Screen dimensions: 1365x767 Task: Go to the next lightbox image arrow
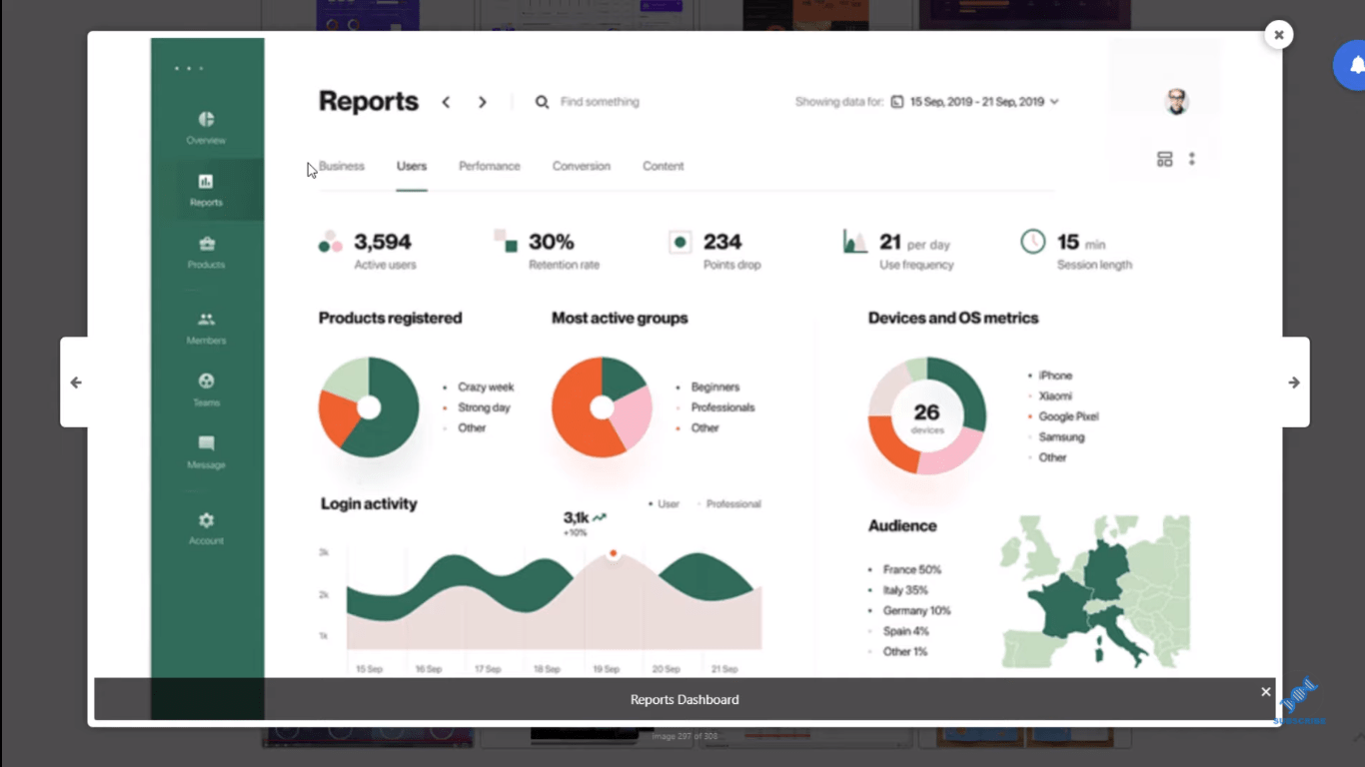click(x=1294, y=383)
